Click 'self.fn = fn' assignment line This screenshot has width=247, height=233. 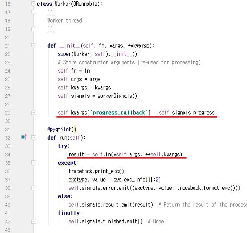pos(74,71)
